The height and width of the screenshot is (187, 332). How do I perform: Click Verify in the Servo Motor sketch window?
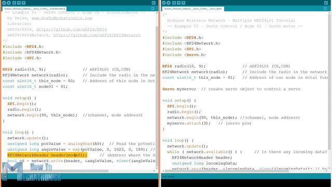coord(164,3)
